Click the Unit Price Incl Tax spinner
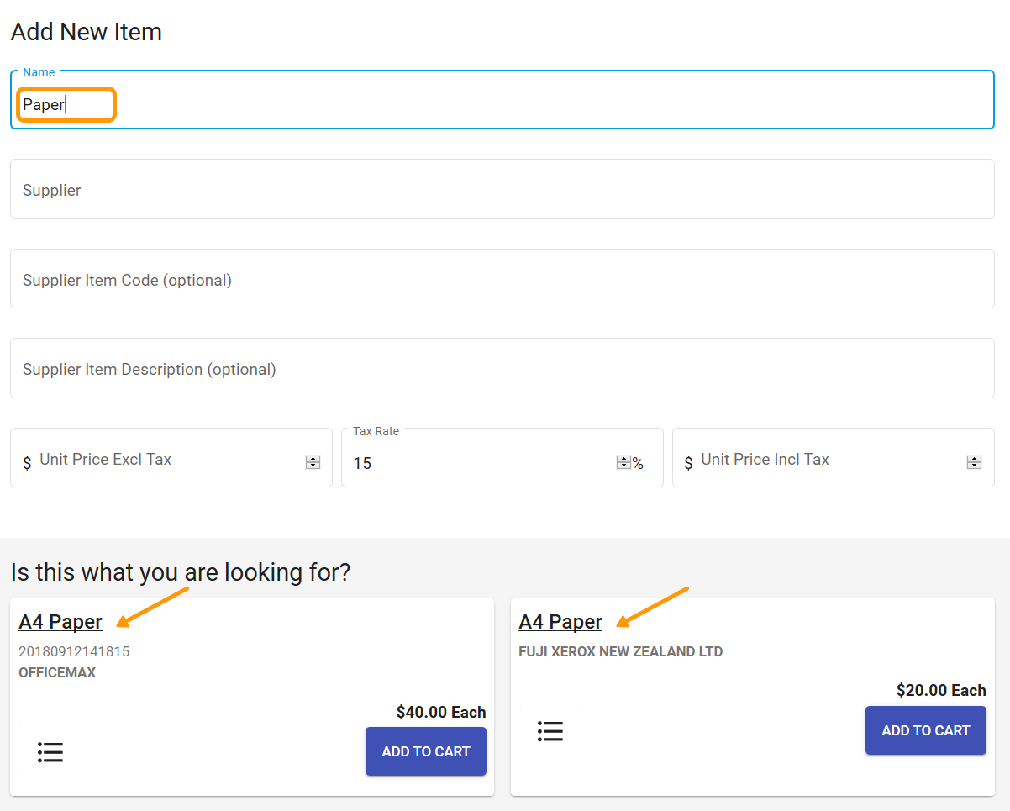The height and width of the screenshot is (811, 1010). (974, 461)
